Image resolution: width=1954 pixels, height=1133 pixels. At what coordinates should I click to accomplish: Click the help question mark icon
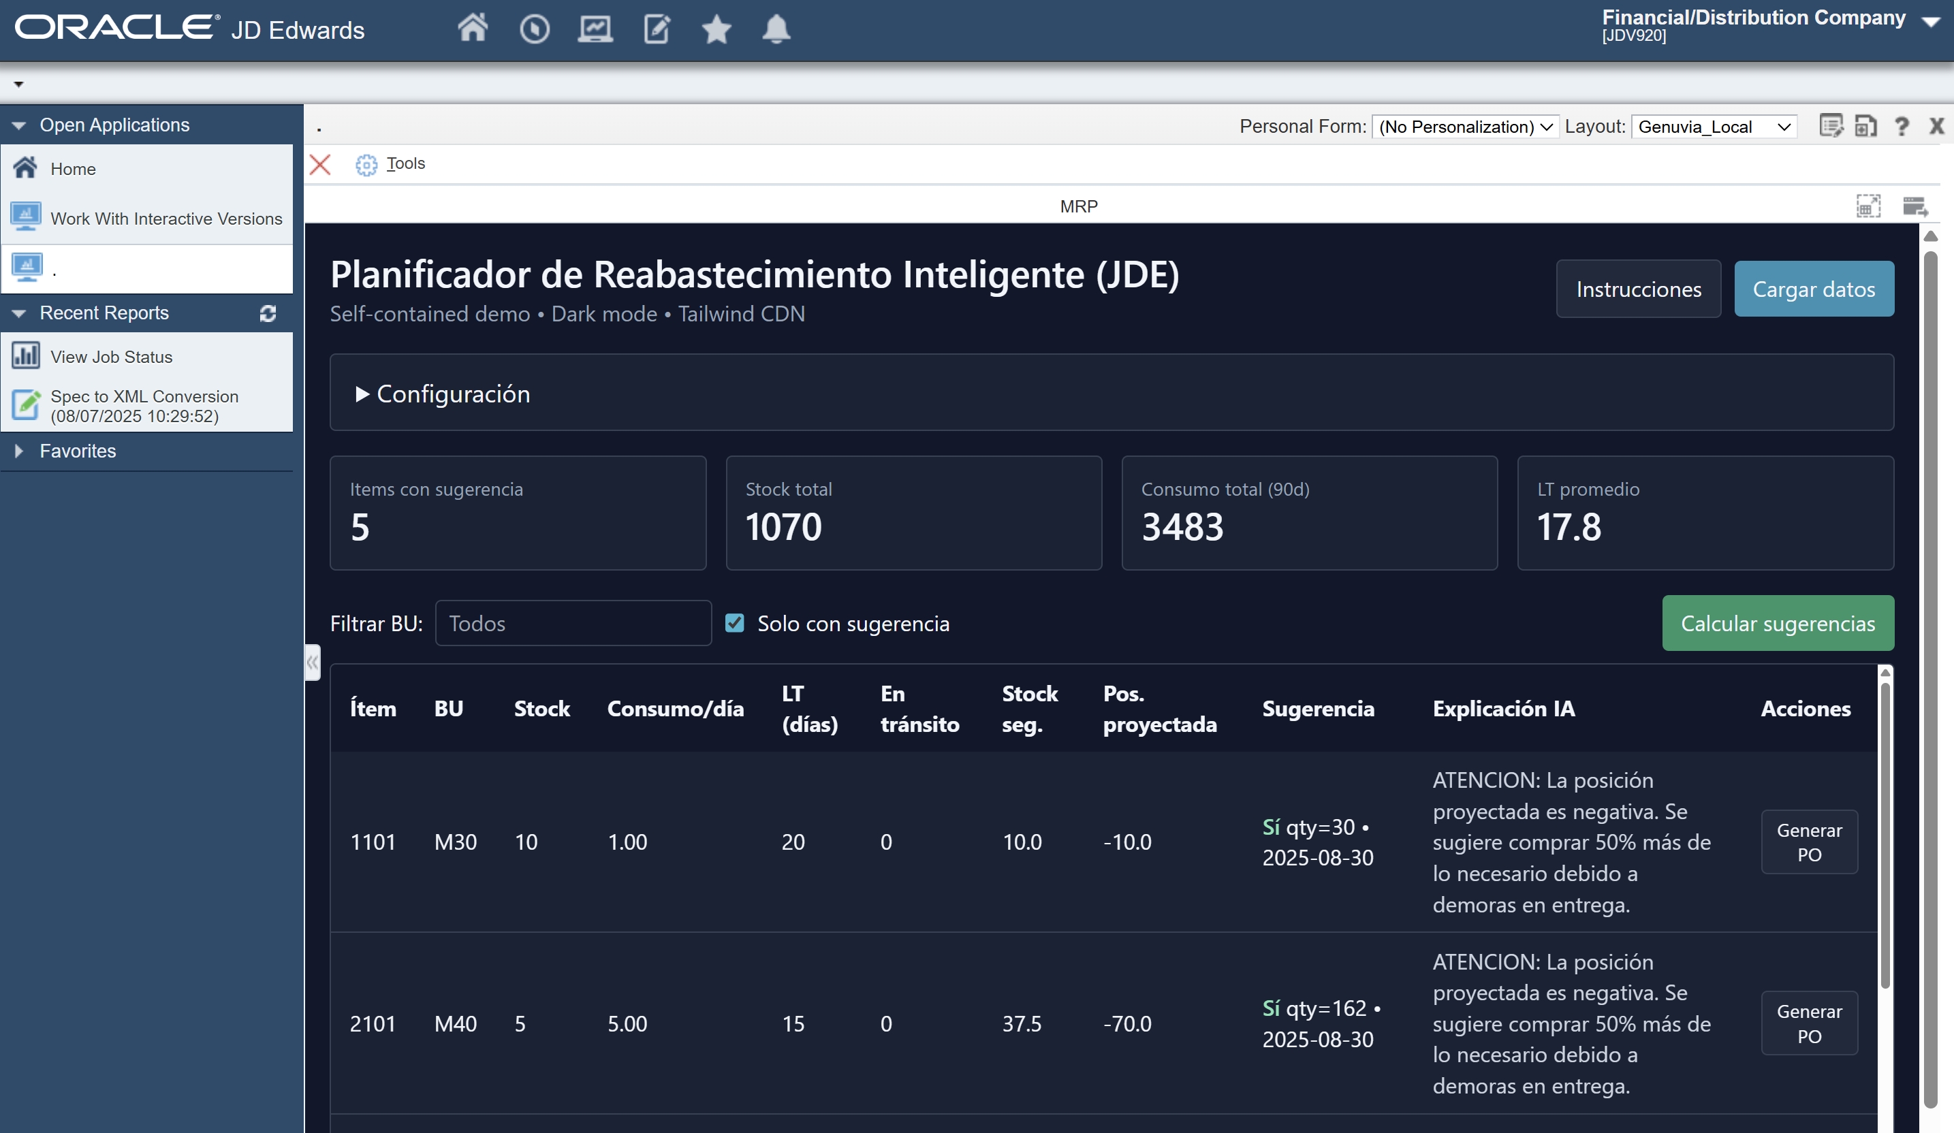pos(1903,125)
